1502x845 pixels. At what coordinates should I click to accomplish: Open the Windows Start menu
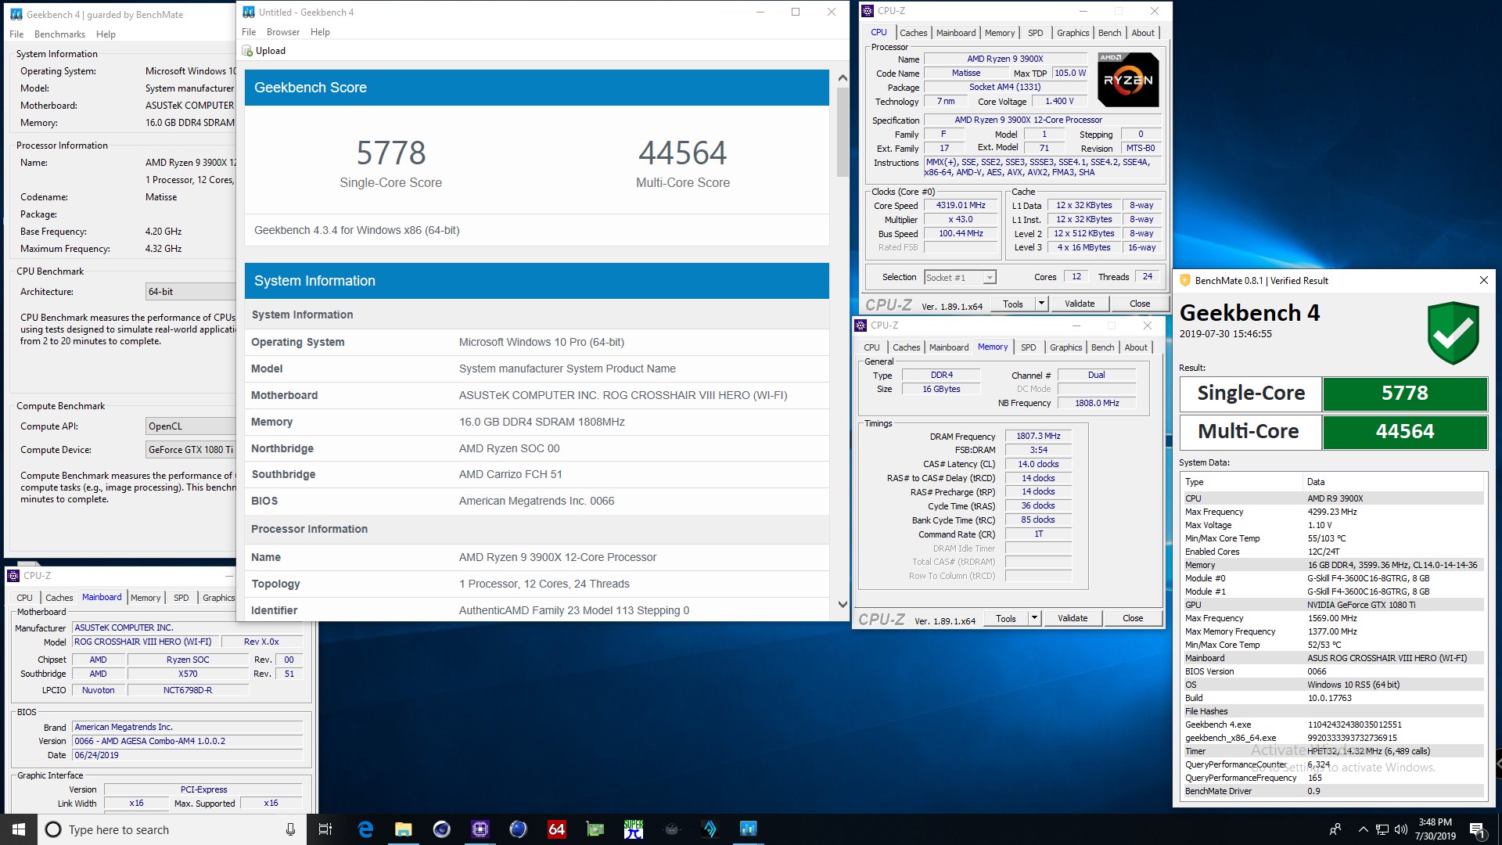(x=18, y=829)
